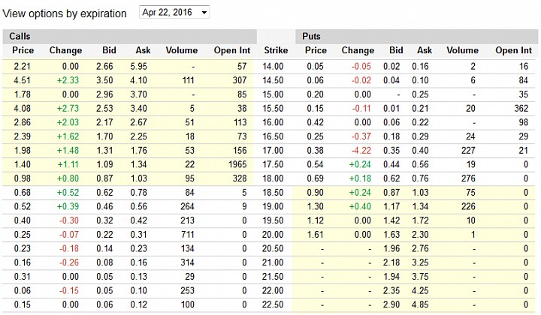The height and width of the screenshot is (315, 541).
Task: Click the call volume 314
Action: pos(187,262)
